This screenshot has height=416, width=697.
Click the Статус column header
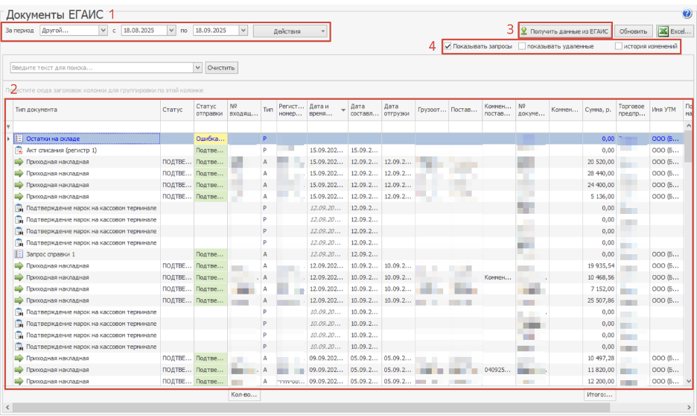pyautogui.click(x=177, y=110)
